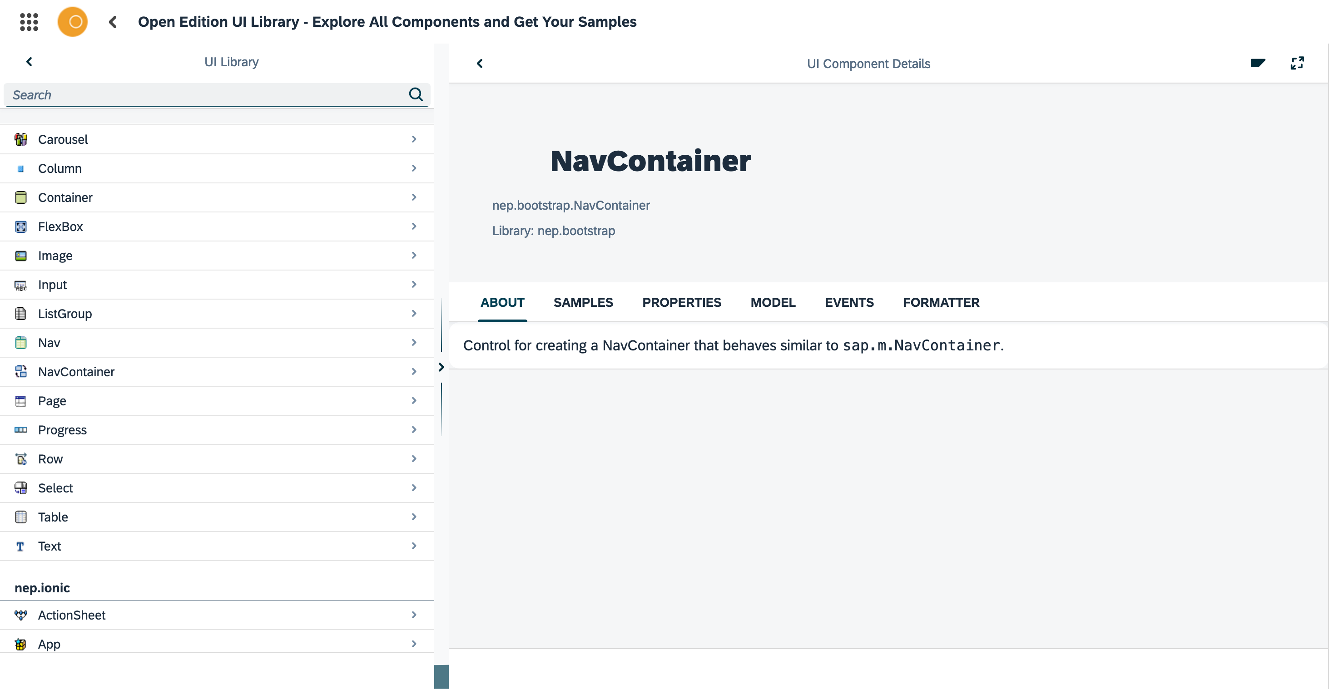The image size is (1329, 689).
Task: Expand the ListGroup row chevron
Action: tap(414, 314)
